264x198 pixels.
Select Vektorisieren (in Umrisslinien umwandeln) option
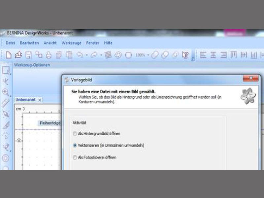coord(75,145)
